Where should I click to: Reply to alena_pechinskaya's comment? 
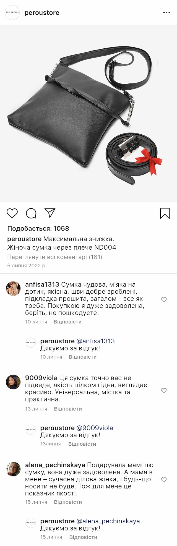coord(68,502)
